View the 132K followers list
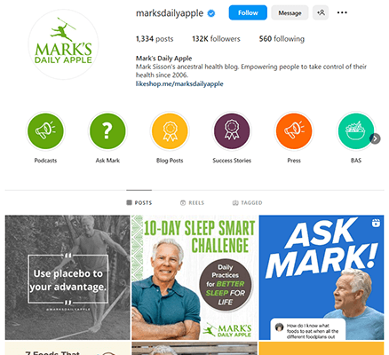This screenshot has height=355, width=389. click(x=216, y=39)
